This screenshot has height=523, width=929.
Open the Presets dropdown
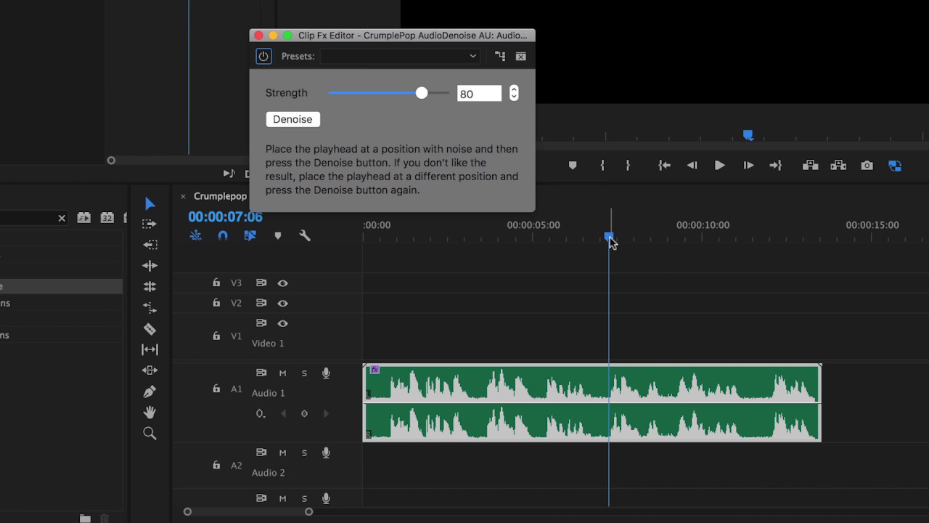click(x=401, y=56)
